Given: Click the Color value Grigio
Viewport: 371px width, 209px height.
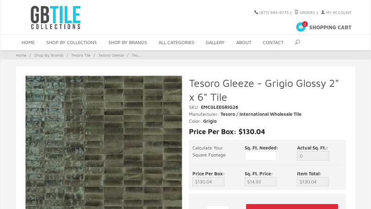Looking at the screenshot, I should 210,121.
